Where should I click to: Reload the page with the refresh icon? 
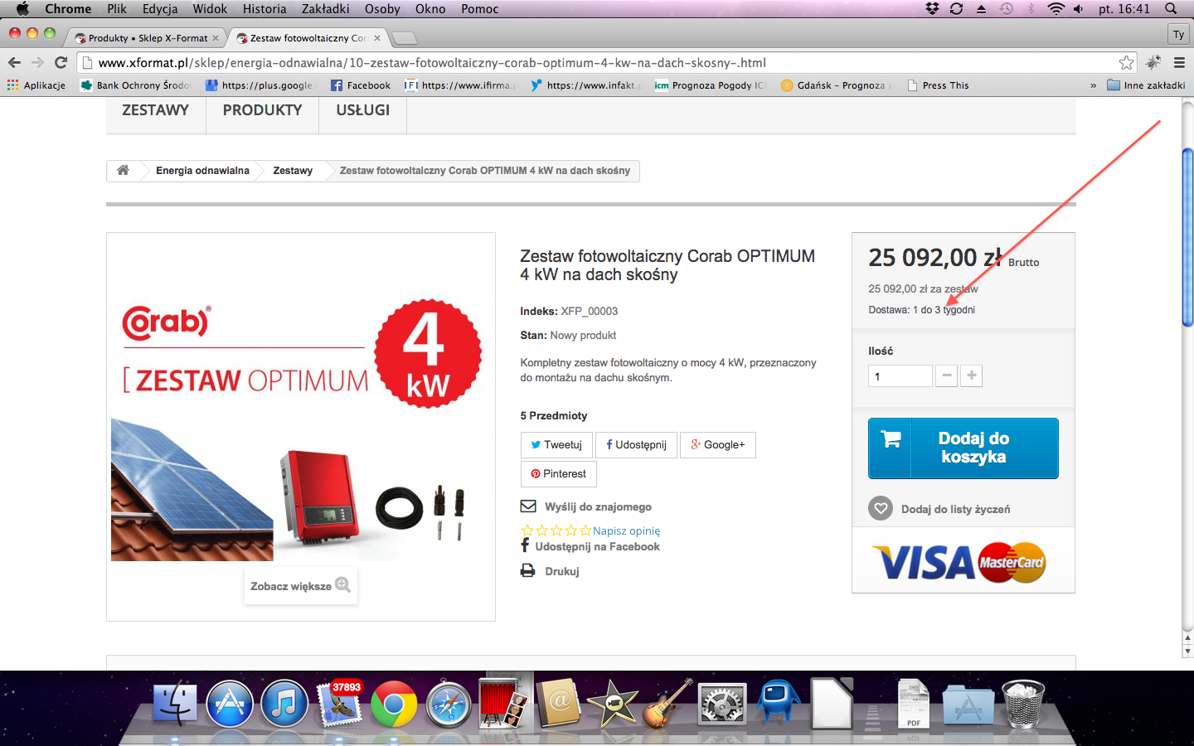click(61, 62)
